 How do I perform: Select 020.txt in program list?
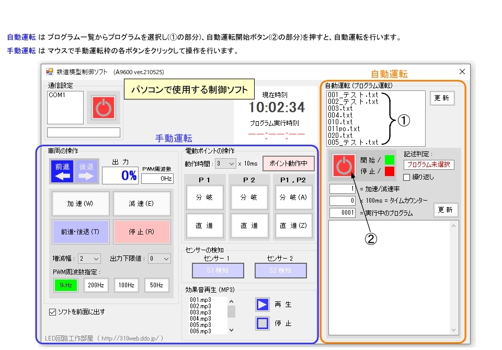tap(340, 136)
